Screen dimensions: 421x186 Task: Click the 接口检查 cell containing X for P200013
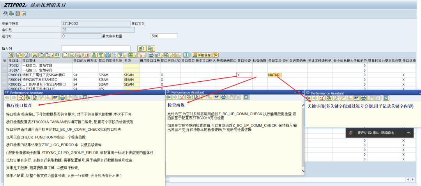244,75
